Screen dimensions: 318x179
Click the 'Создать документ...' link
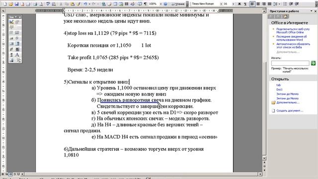pyautogui.click(x=290, y=110)
